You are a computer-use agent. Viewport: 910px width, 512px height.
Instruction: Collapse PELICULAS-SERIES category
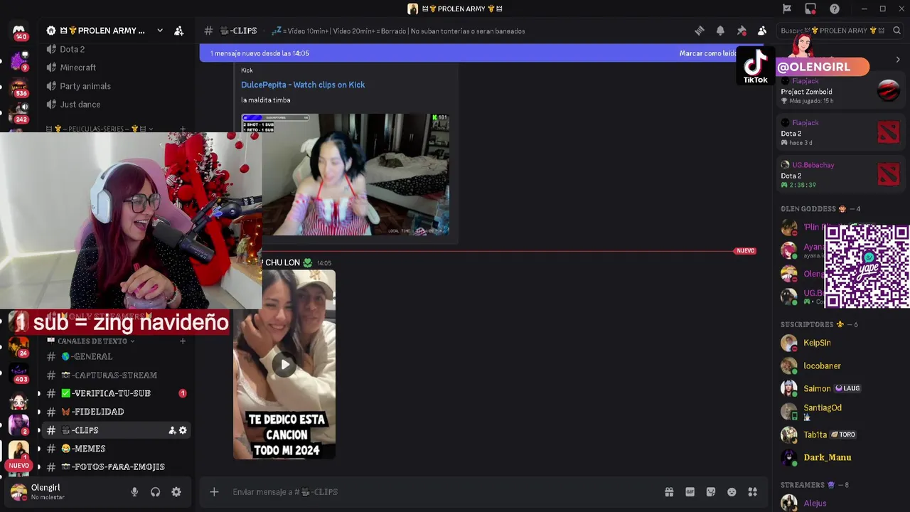[x=100, y=129]
